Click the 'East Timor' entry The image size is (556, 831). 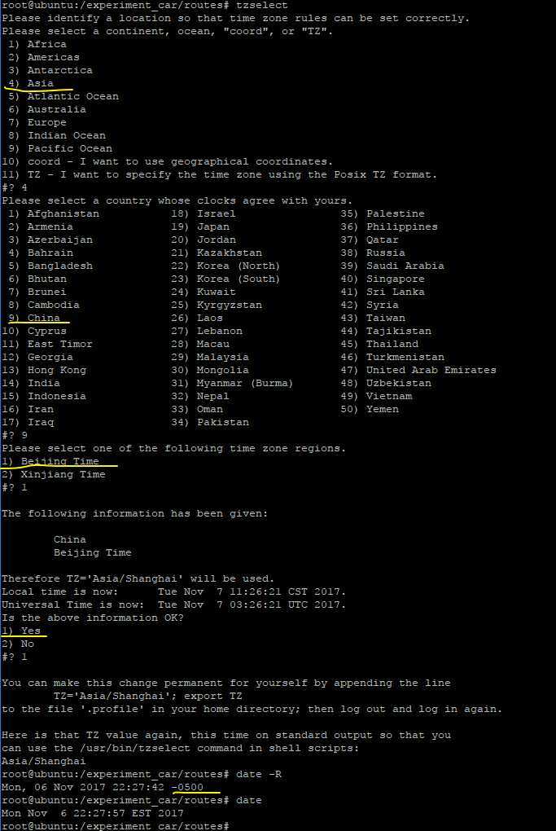coord(60,344)
